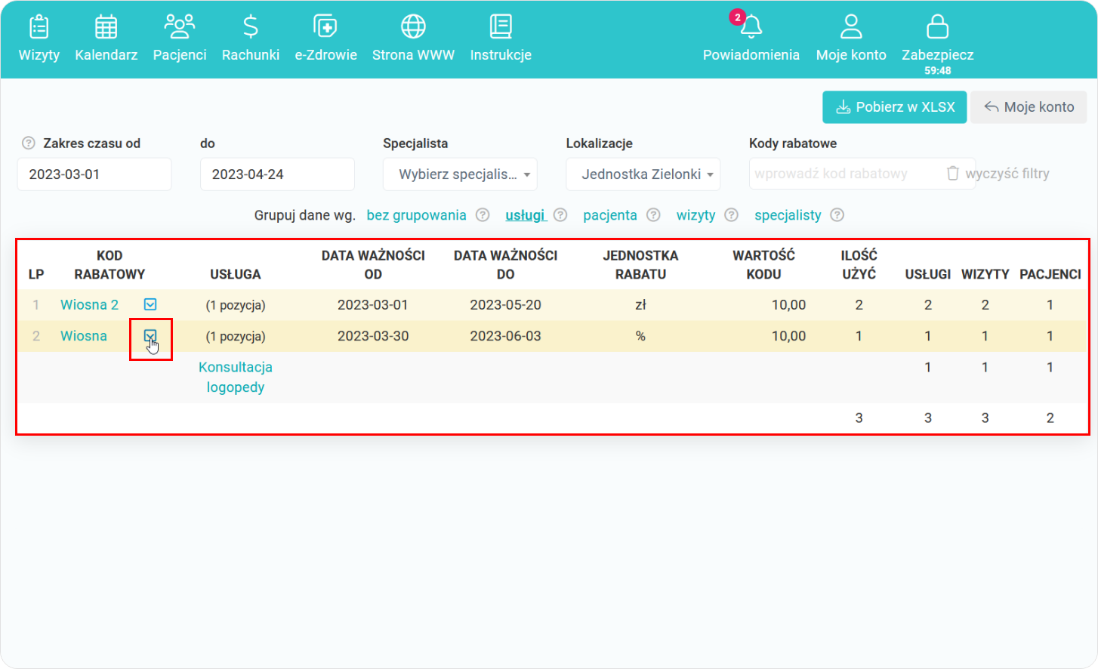Click the red notification badge showing 2
The width and height of the screenshot is (1098, 669).
coord(737,17)
